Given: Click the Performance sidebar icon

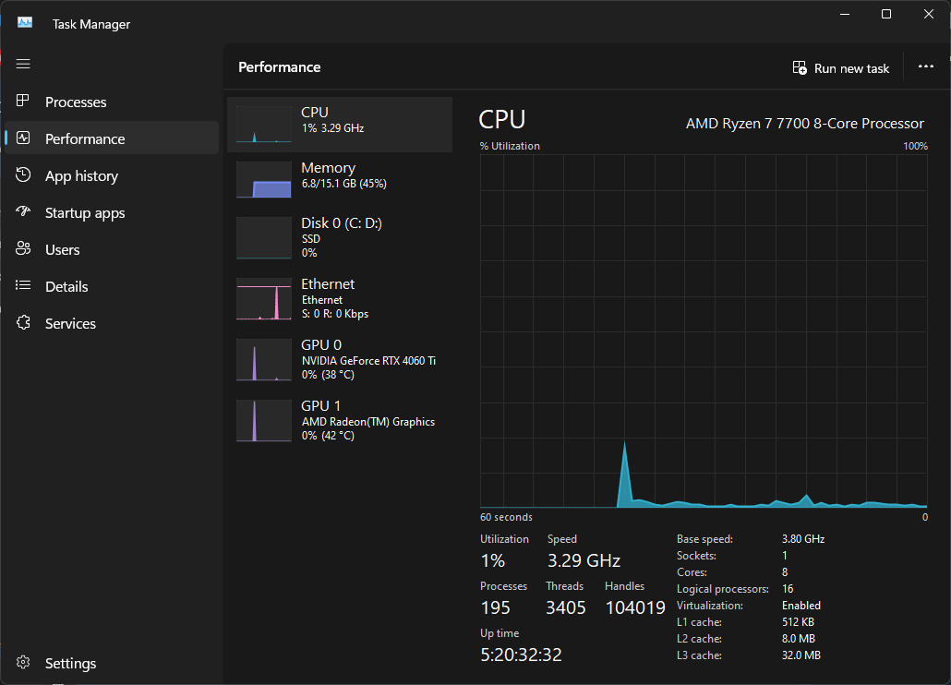Looking at the screenshot, I should (23, 138).
